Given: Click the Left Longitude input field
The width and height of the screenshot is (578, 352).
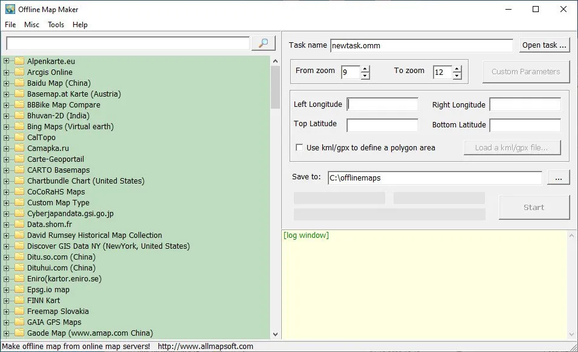Looking at the screenshot, I should (383, 104).
